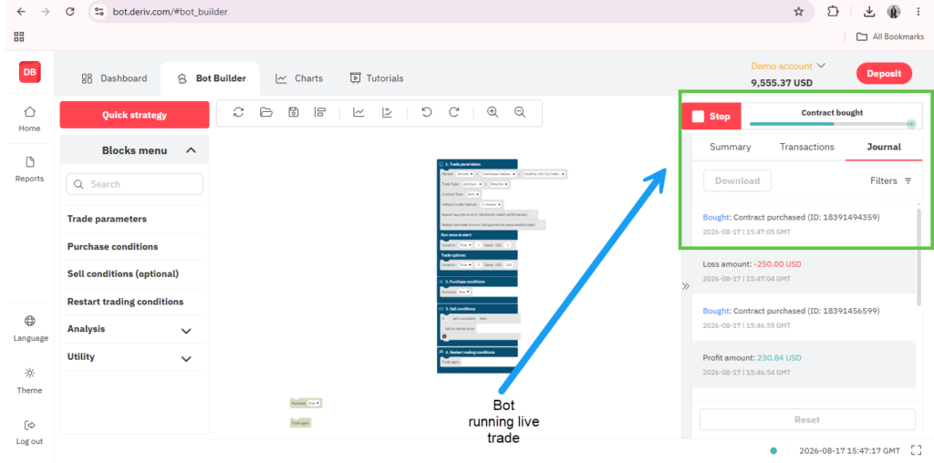Click the browser address bar URL
This screenshot has height=463, width=934.
pyautogui.click(x=170, y=11)
